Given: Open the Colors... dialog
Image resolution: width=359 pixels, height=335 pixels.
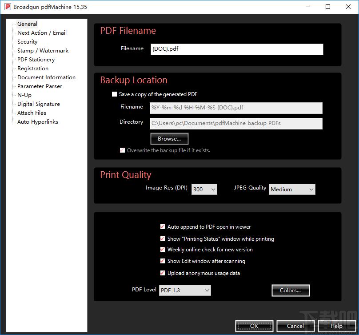Looking at the screenshot, I should (x=291, y=290).
